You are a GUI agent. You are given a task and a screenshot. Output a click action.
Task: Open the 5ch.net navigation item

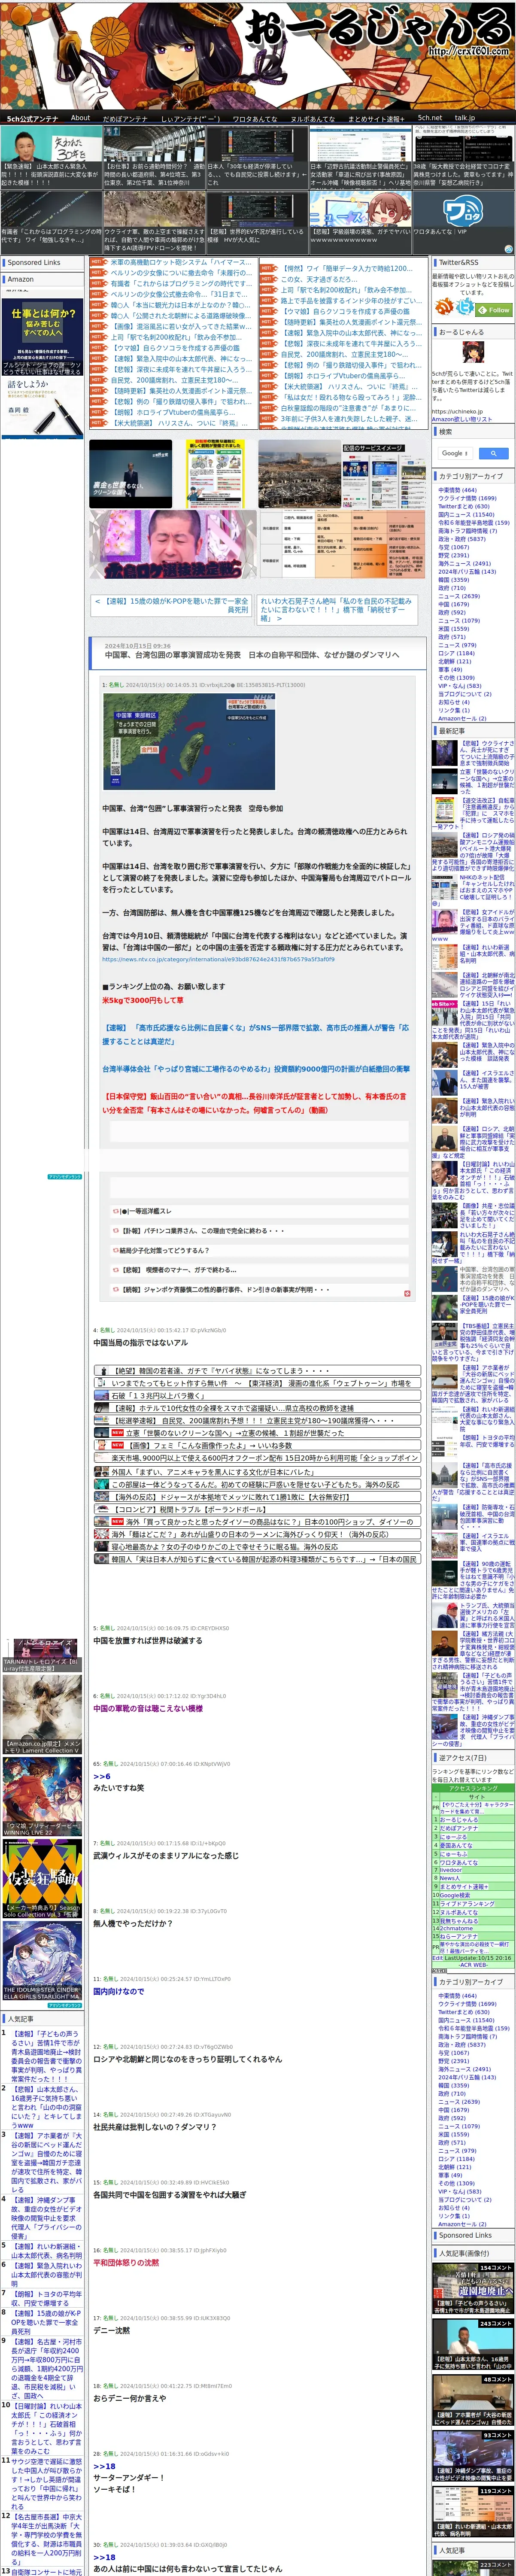pos(430,118)
